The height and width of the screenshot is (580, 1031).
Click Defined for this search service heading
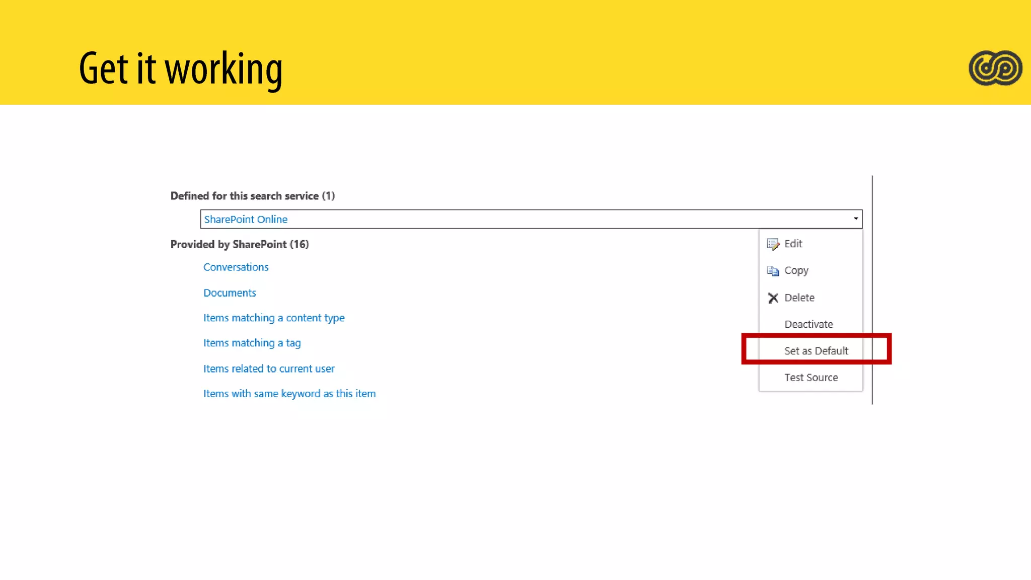[x=252, y=196]
